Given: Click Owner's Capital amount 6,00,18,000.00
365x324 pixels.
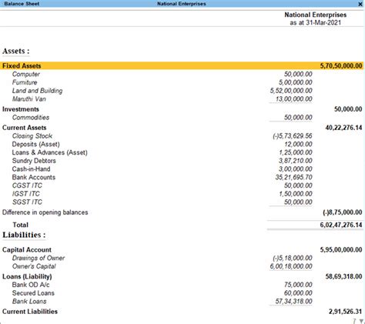Looking at the screenshot, I should pos(291,266).
